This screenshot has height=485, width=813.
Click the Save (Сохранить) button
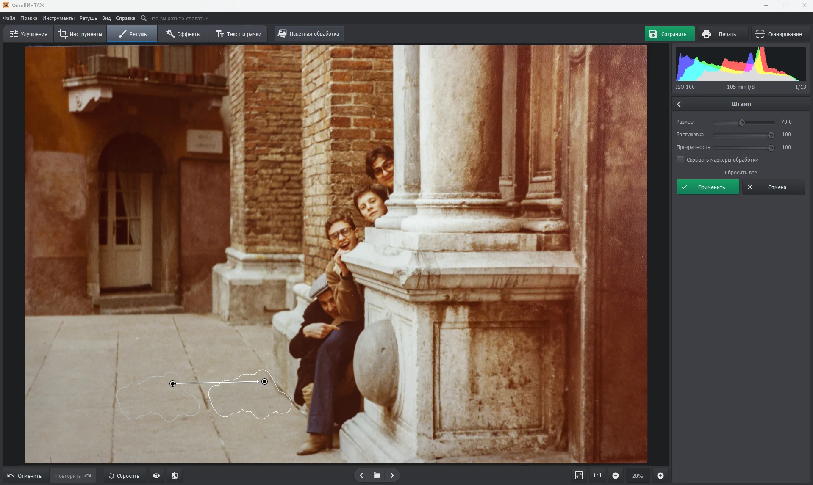pyautogui.click(x=669, y=34)
